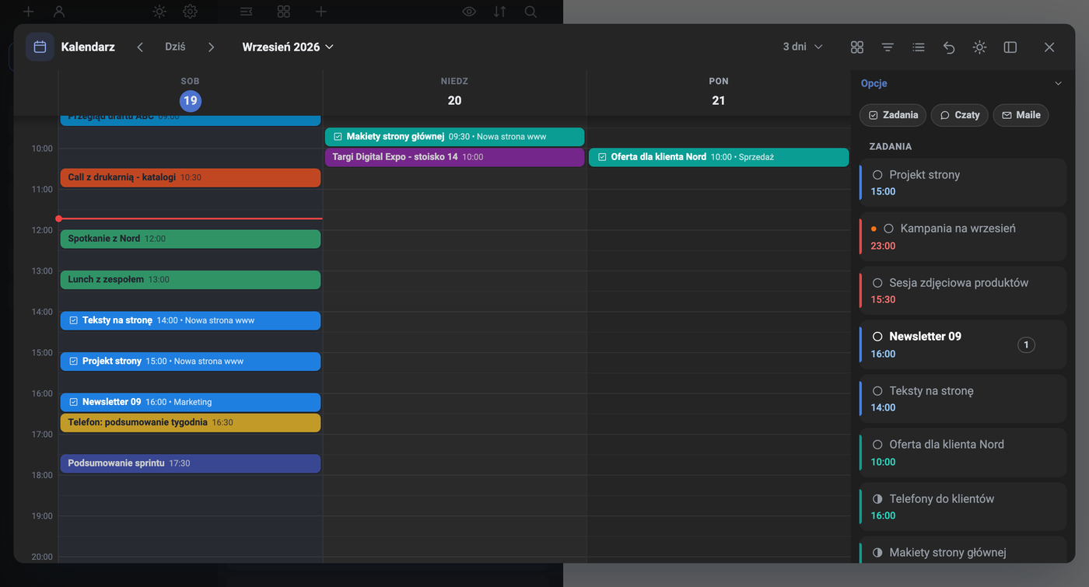Toggle the Maile filter chip
Screen dimensions: 1089x587
point(1021,115)
